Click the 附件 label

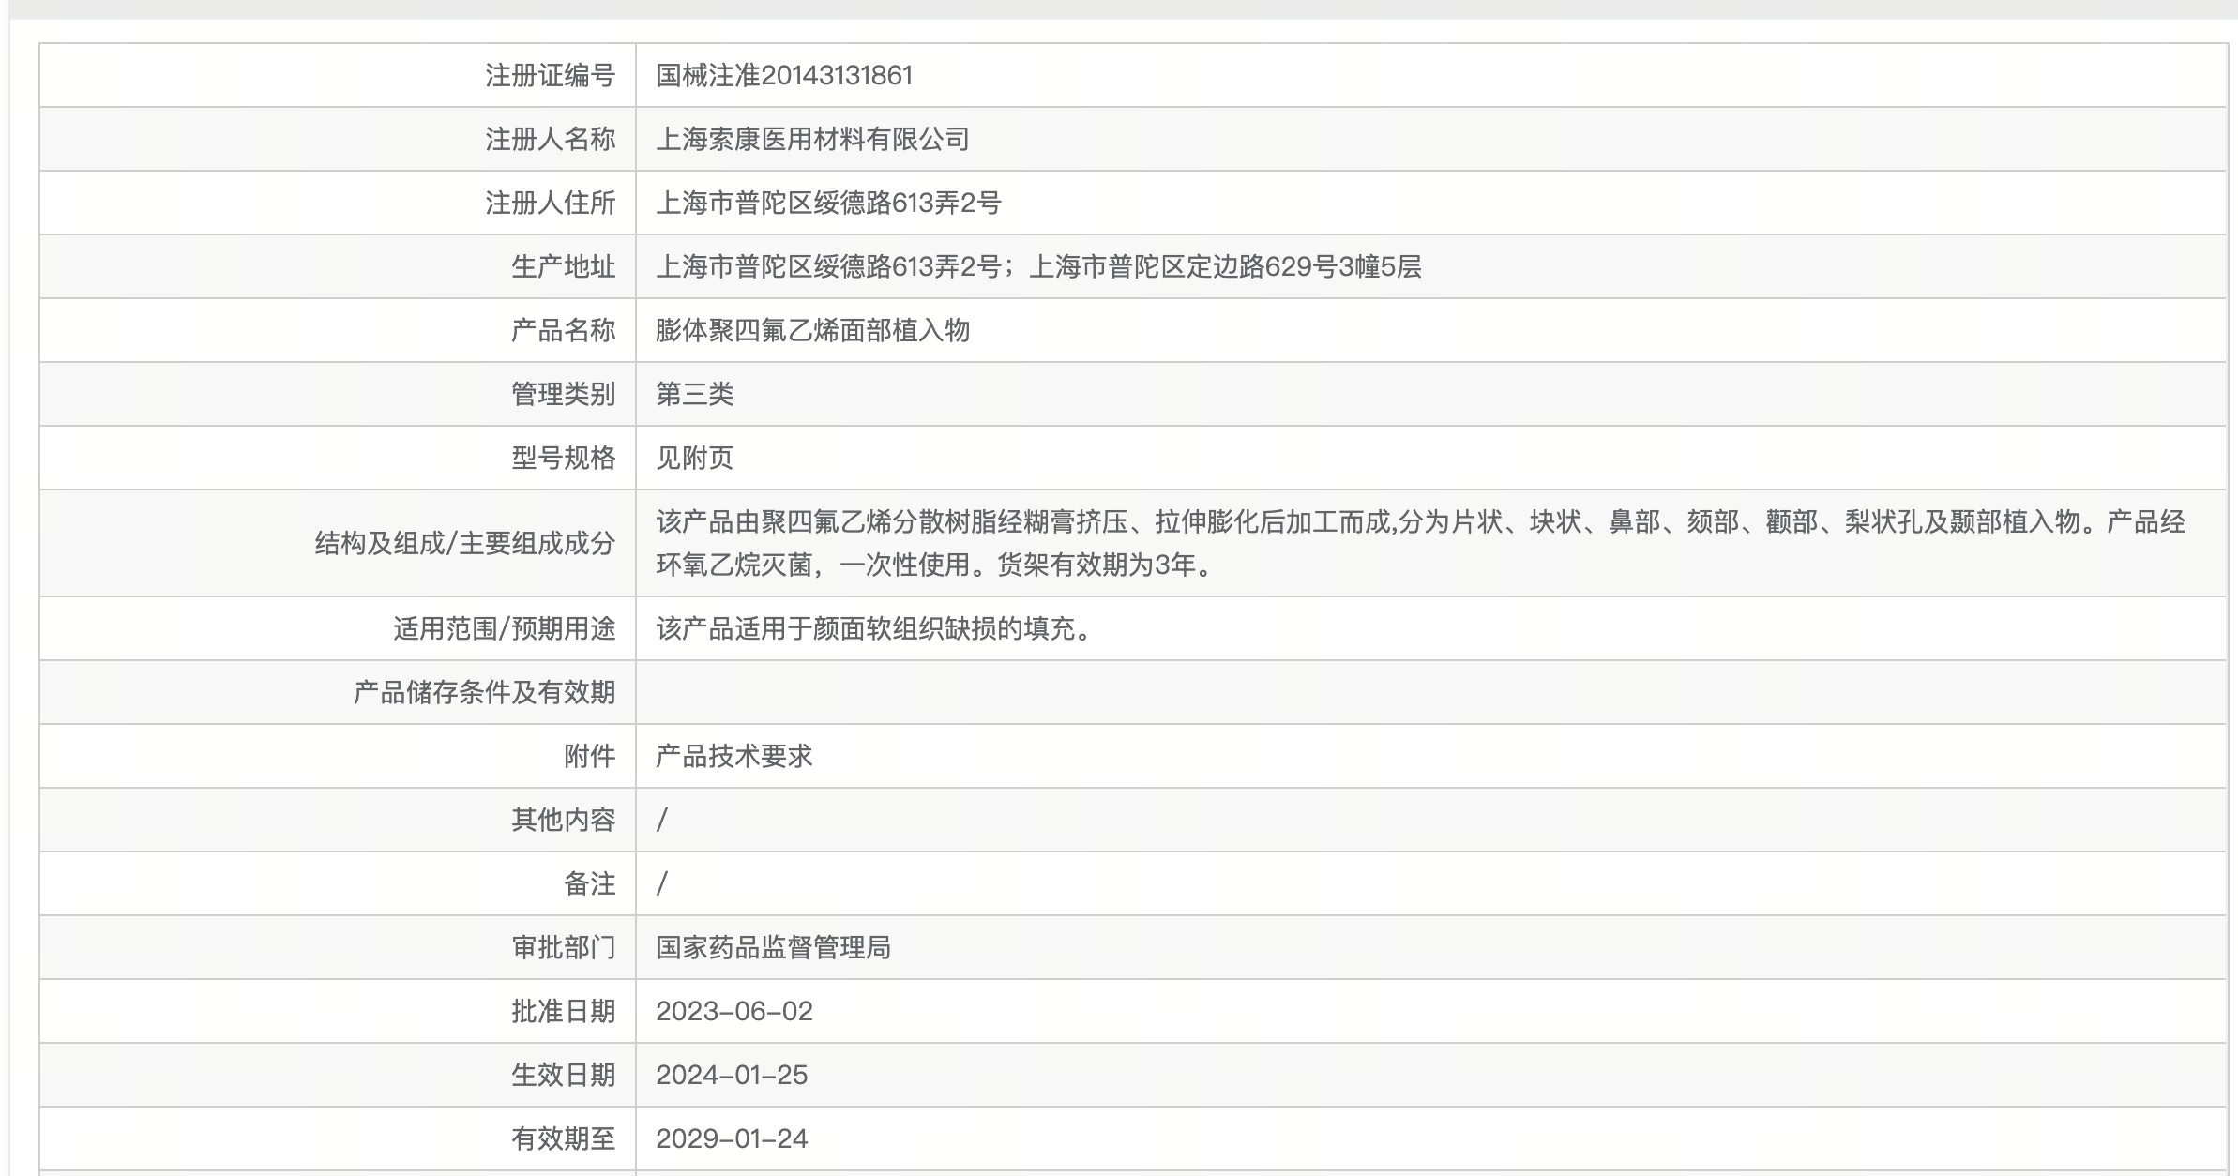589,756
